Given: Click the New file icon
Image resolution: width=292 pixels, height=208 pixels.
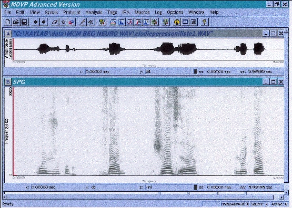Looking at the screenshot, I should [8, 22].
